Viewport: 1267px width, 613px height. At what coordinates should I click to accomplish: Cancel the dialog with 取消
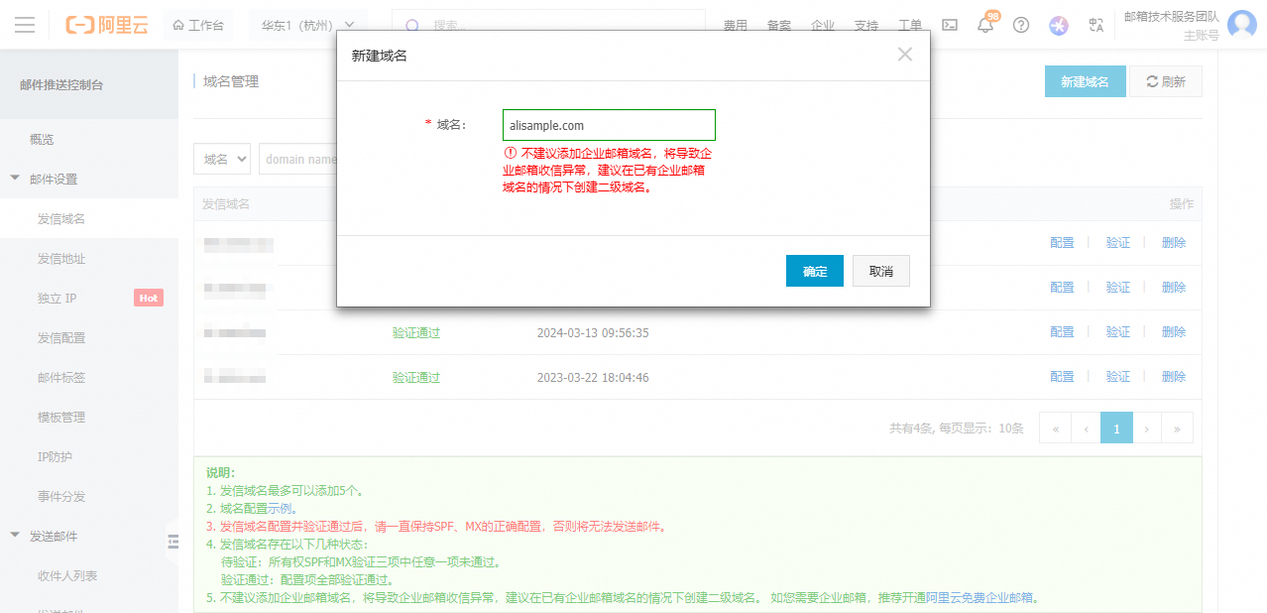[x=881, y=271]
